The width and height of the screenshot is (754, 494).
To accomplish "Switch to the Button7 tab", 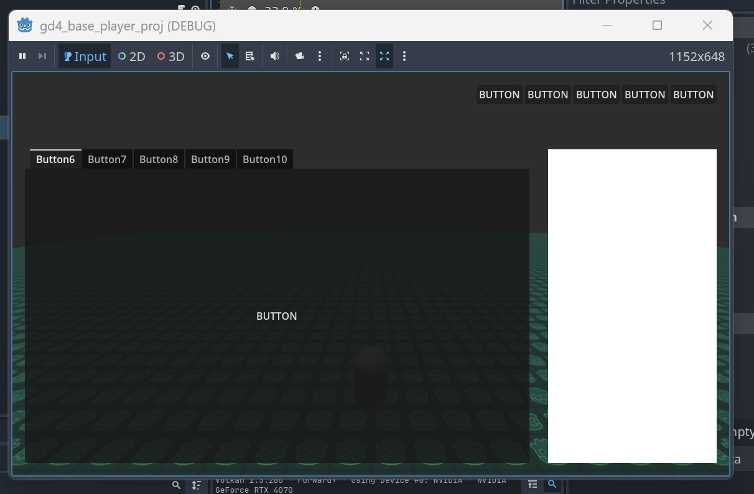I will (x=107, y=159).
